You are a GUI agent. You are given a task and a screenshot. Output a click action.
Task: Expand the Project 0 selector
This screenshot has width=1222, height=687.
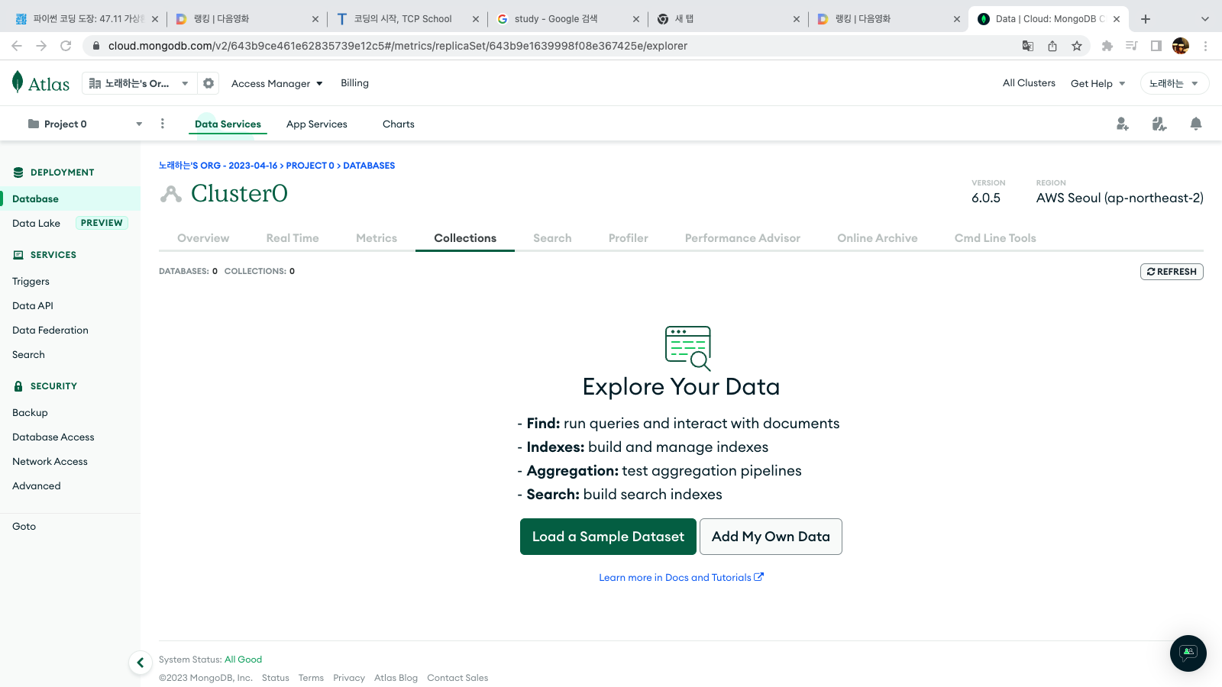(86, 124)
